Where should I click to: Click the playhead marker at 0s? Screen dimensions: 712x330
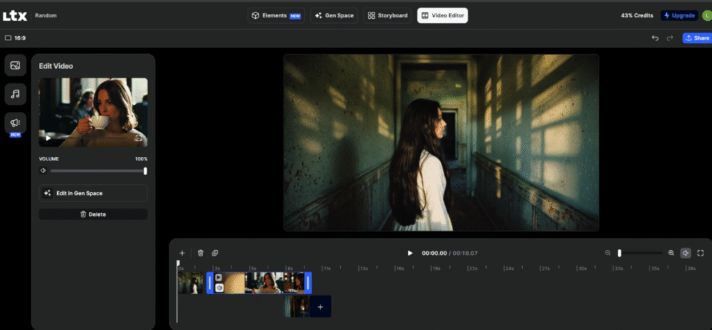(x=178, y=263)
